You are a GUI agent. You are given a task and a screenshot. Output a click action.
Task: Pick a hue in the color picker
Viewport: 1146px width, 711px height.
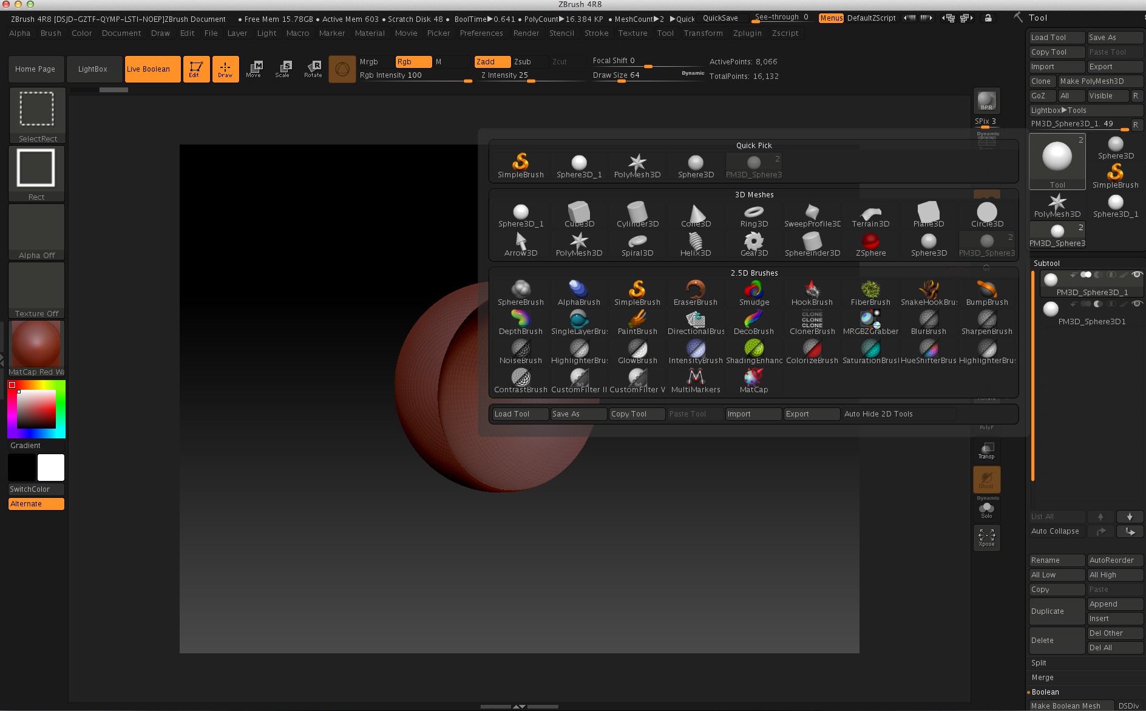point(36,409)
